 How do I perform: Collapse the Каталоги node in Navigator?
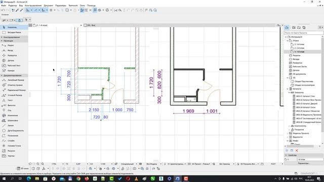coord(288,89)
